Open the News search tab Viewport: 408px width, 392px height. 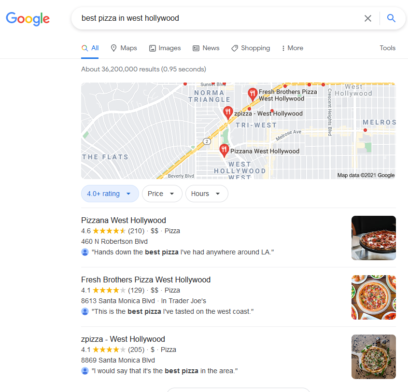coord(206,48)
